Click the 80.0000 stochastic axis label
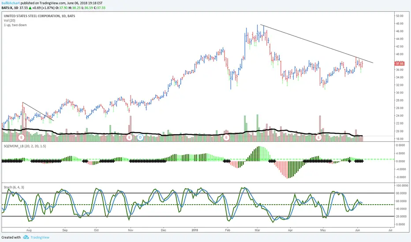 (401, 193)
